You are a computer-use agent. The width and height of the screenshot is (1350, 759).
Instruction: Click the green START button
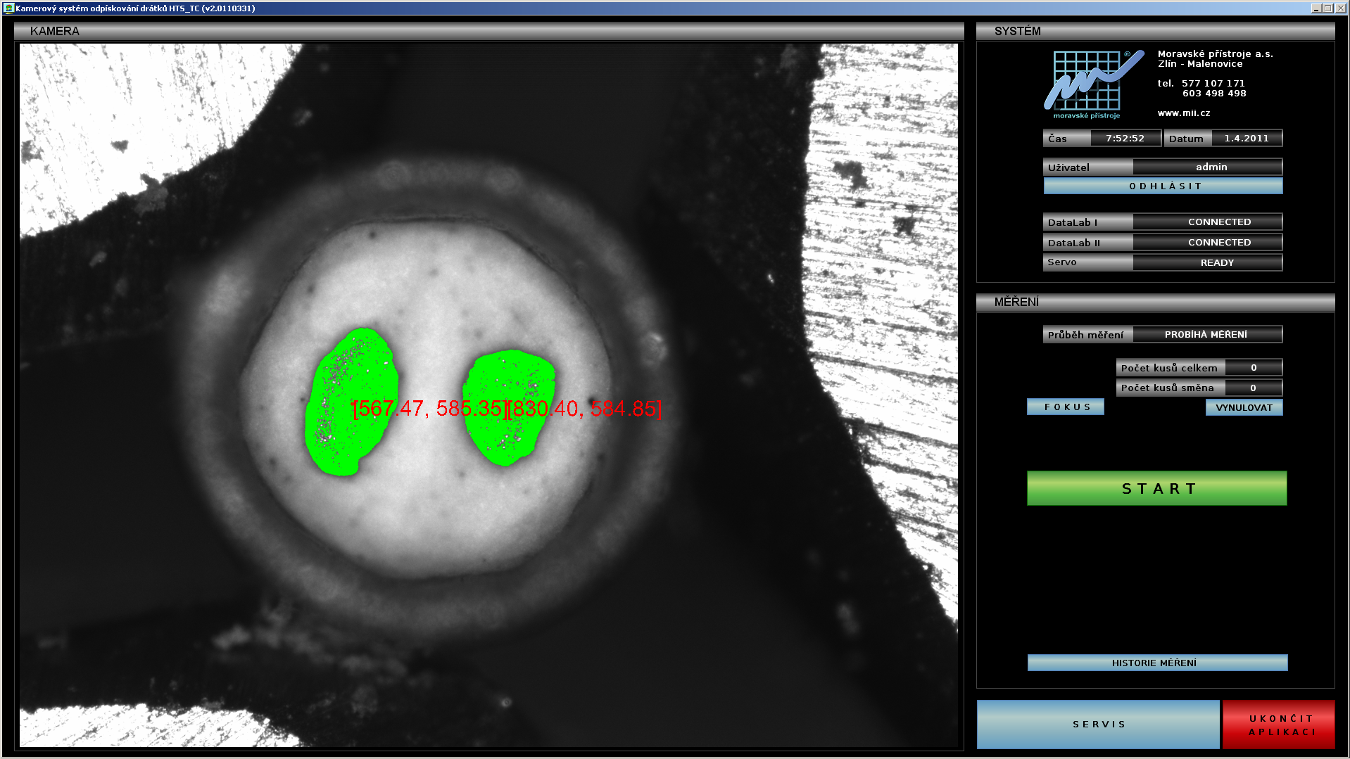1156,488
